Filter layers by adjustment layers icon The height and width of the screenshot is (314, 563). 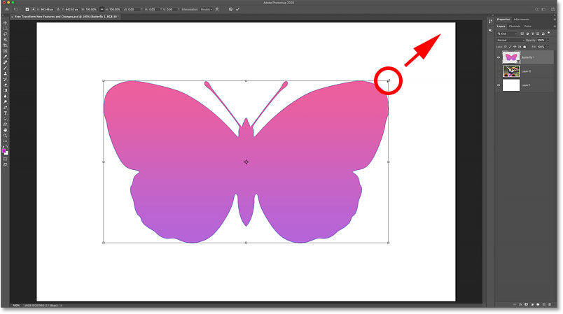point(527,34)
